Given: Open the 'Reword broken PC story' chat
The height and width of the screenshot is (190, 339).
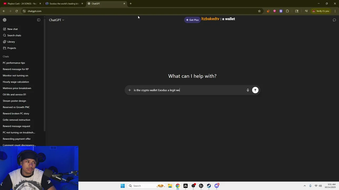Looking at the screenshot, I should [16, 113].
